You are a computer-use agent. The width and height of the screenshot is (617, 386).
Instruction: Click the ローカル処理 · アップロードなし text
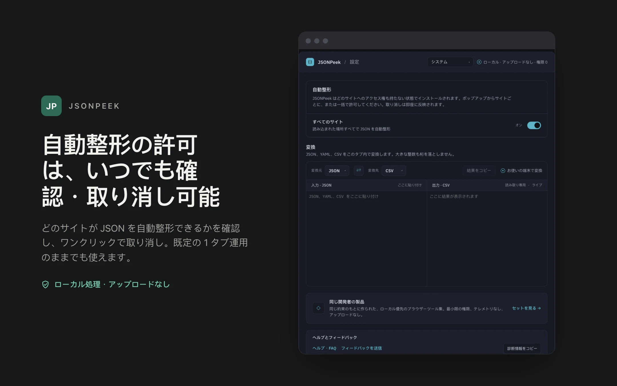(112, 284)
